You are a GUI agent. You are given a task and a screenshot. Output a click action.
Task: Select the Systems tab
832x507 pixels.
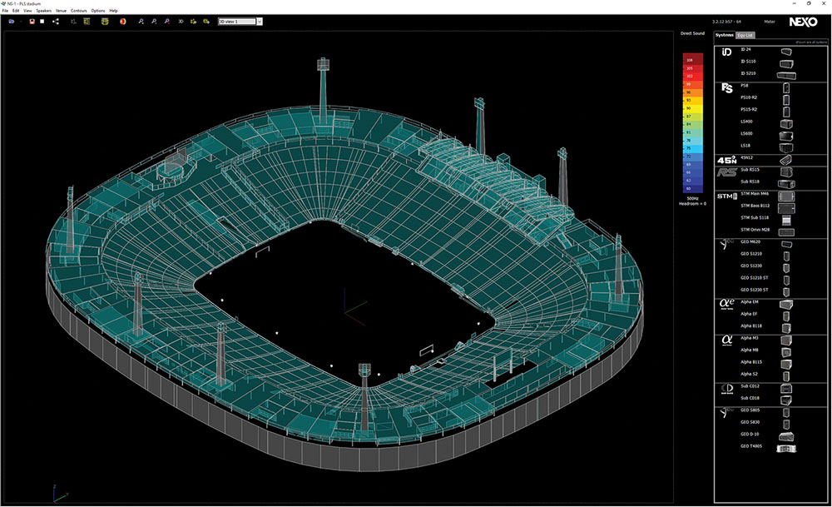click(x=725, y=35)
